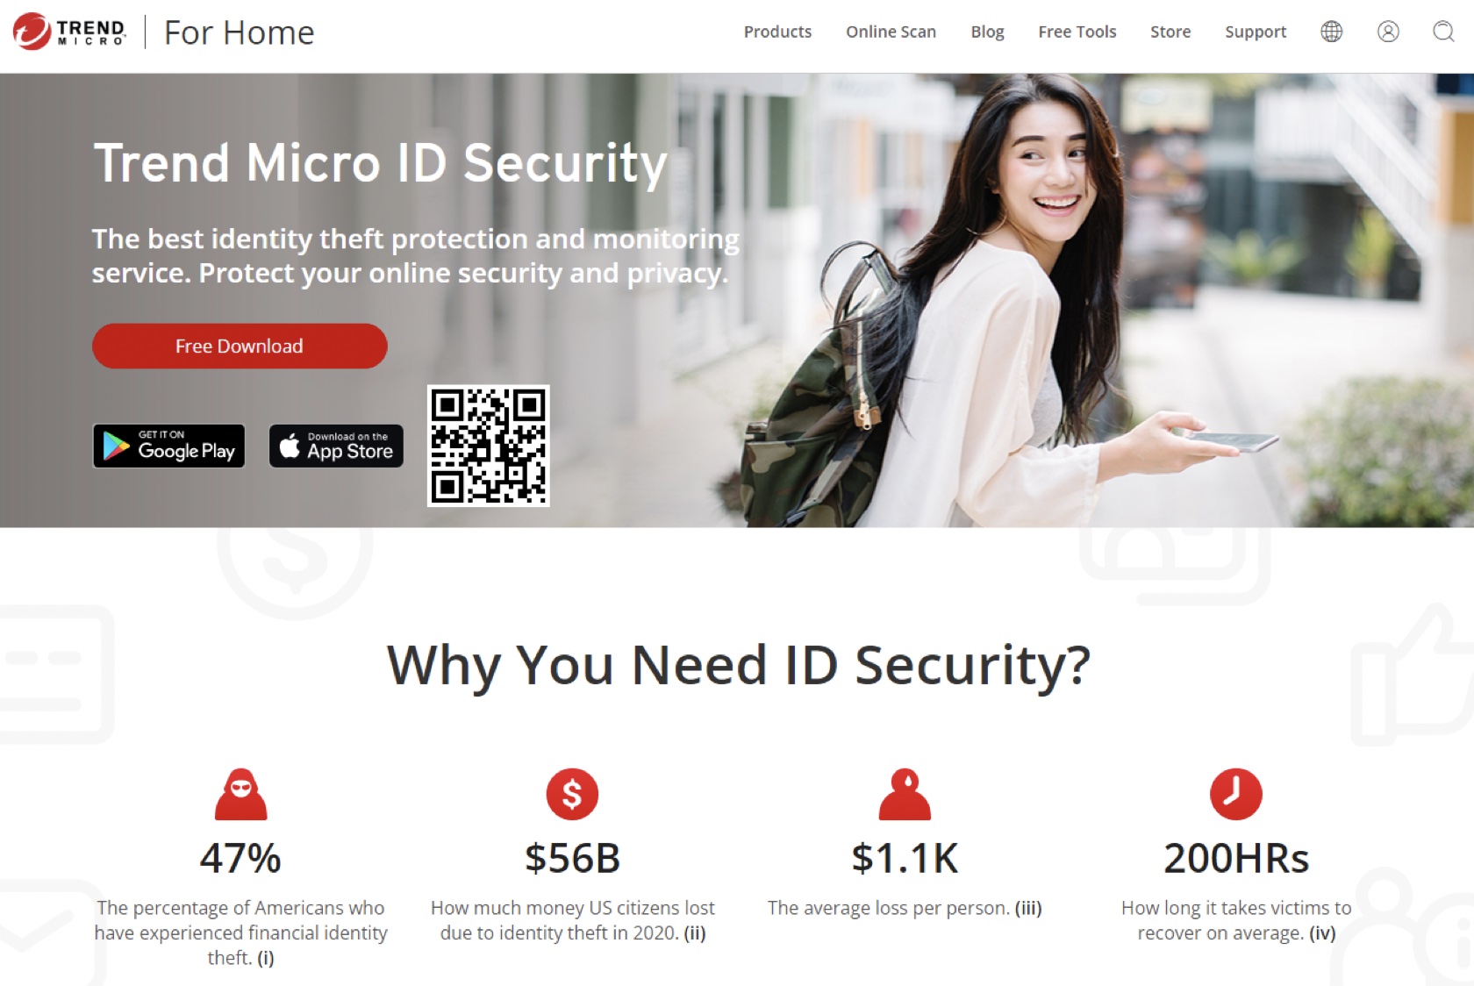Click the red dollar sign icon
The image size is (1474, 986).
[x=572, y=794]
